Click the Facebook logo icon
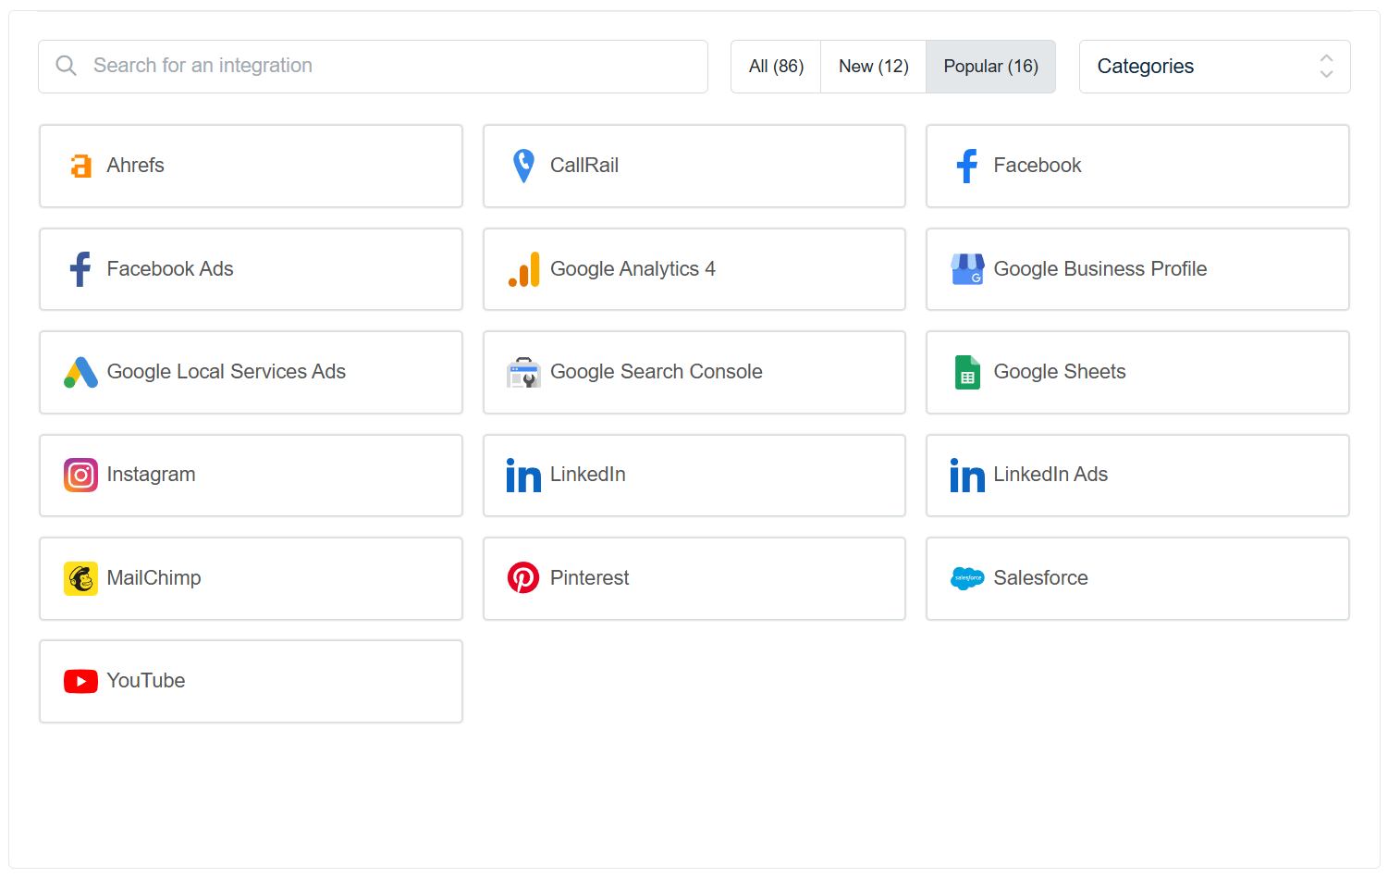 click(967, 167)
